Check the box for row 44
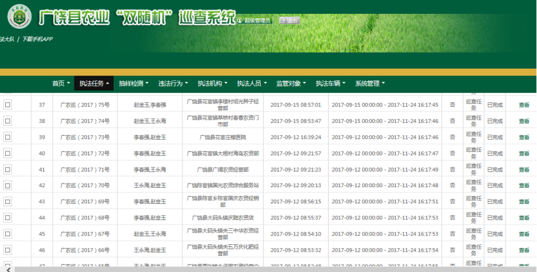Screen dimensions: 537x272 [8, 218]
